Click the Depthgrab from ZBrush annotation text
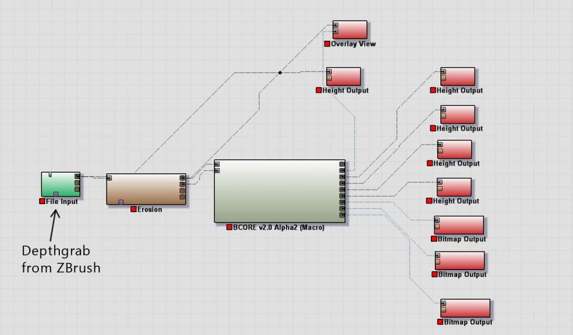The height and width of the screenshot is (335, 573). [x=61, y=259]
